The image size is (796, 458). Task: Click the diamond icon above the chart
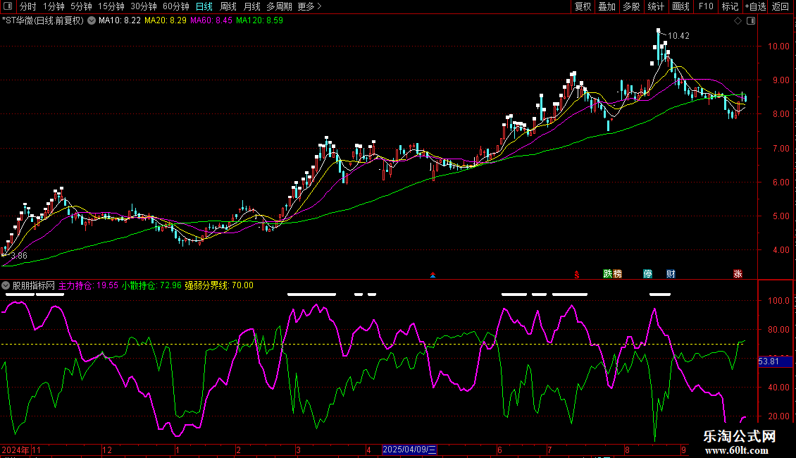[x=737, y=21]
